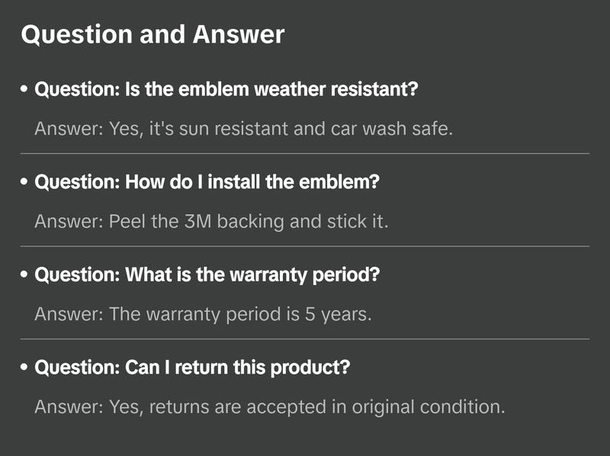This screenshot has height=456, width=610.
Task: Click the "Question and Answer" heading
Action: tap(152, 35)
